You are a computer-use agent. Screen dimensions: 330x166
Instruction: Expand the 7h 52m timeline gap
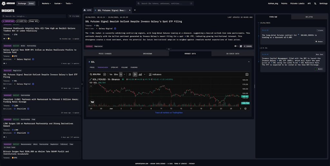264,48
